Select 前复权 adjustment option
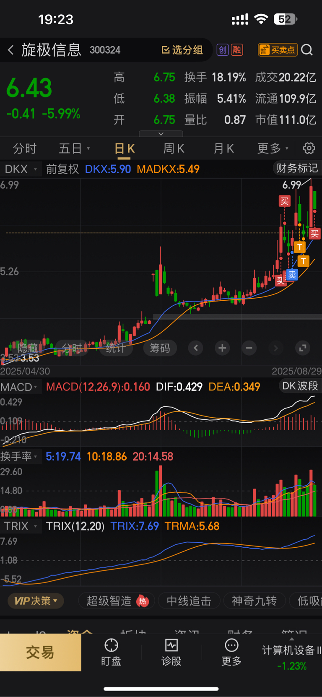The image size is (322, 697). 62,169
